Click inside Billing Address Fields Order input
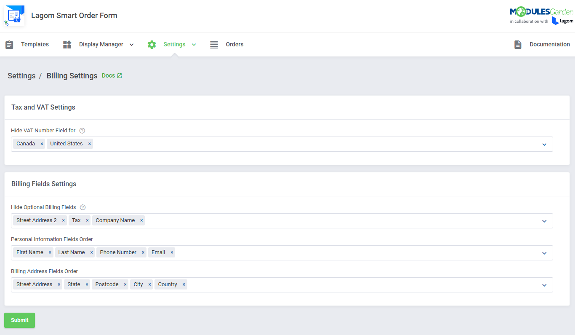Screen dimensions: 575x335 pos(282,285)
